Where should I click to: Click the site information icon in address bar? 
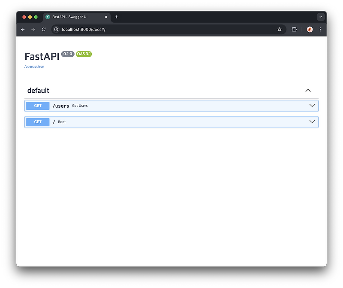coord(56,30)
